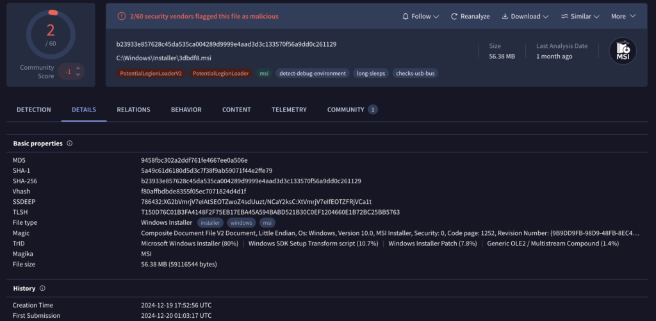Click the Community tab count badge
The height and width of the screenshot is (321, 656).
click(x=373, y=110)
